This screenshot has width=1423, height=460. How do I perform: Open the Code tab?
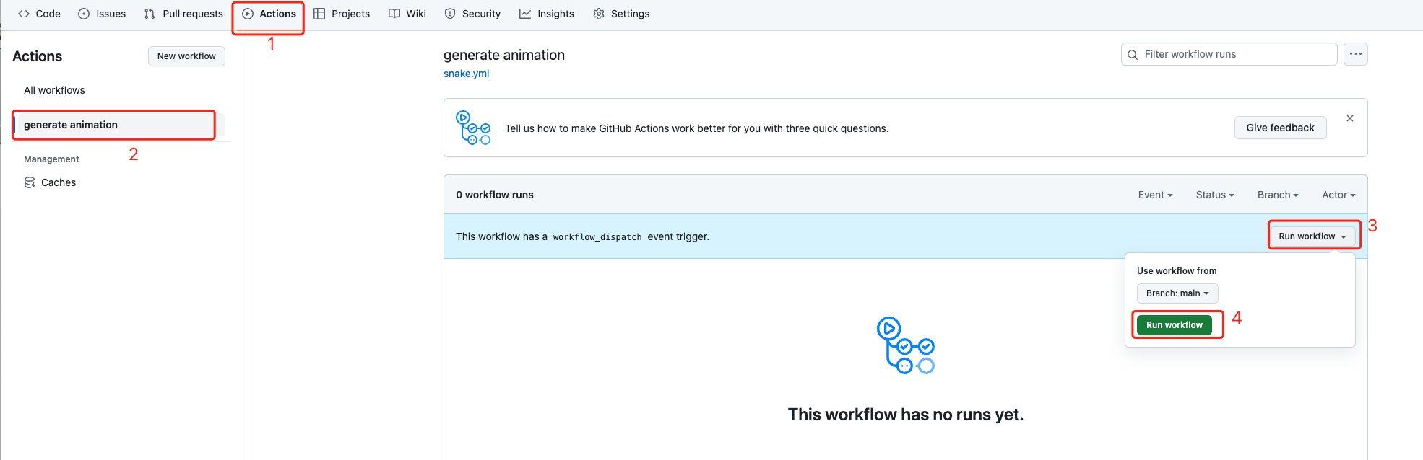(39, 14)
